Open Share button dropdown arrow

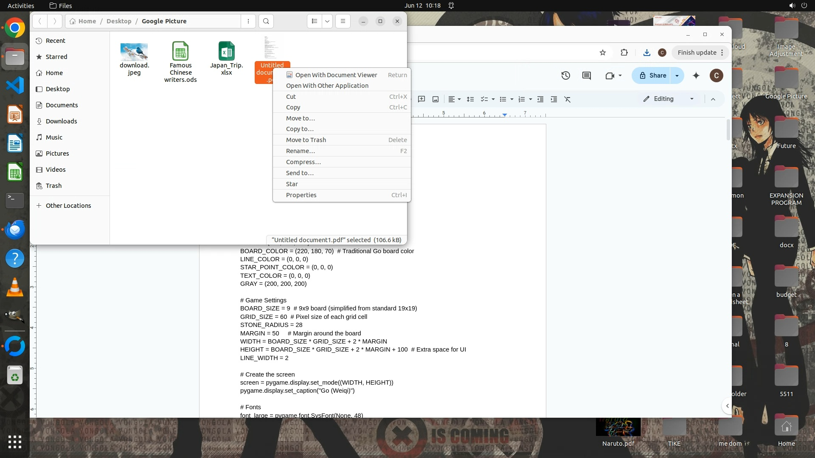[677, 75]
